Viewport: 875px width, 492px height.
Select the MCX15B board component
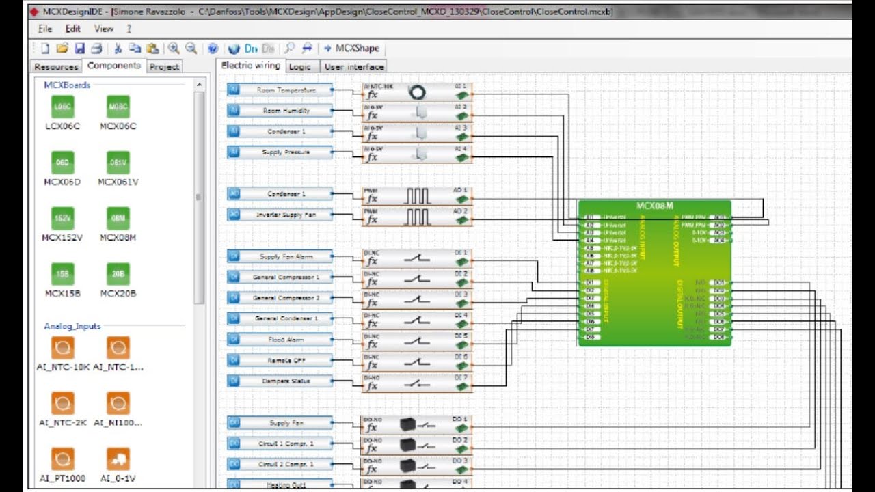[x=62, y=281]
